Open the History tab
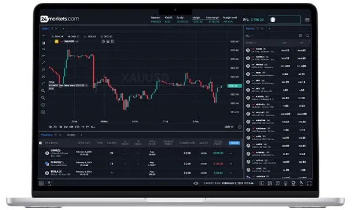 point(71,135)
